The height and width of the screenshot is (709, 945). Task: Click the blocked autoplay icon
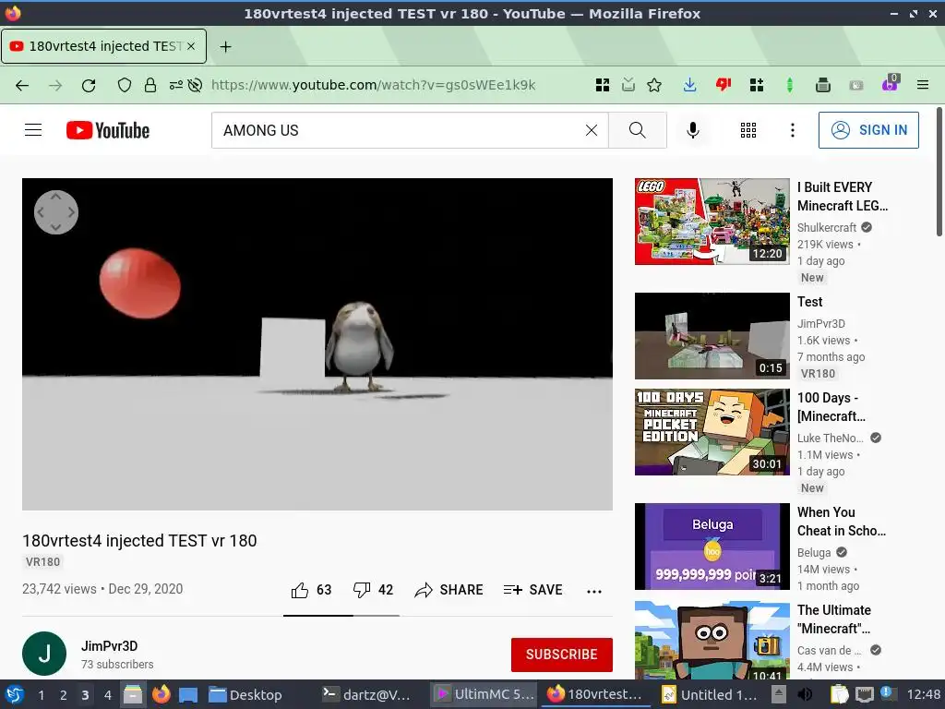click(x=195, y=85)
